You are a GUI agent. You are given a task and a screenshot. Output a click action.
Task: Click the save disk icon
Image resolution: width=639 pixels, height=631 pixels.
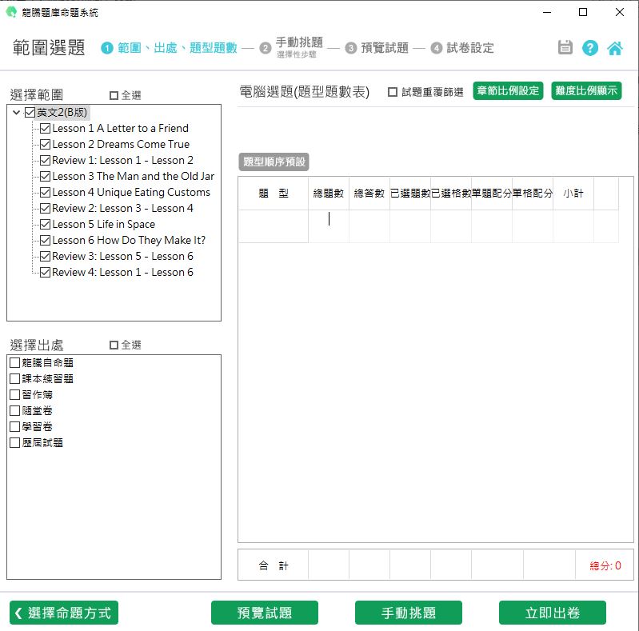(x=565, y=48)
